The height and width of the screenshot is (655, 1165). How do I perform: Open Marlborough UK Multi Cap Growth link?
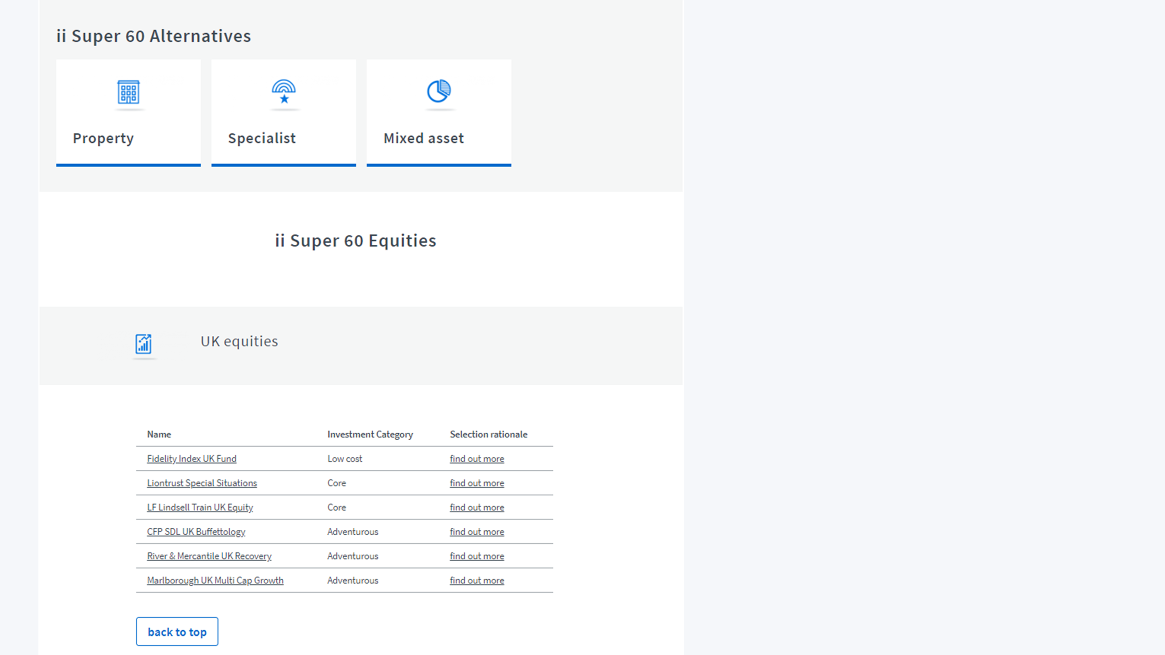click(x=215, y=580)
